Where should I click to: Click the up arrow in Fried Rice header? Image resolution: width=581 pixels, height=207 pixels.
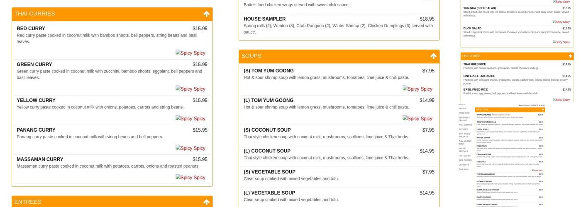point(570,56)
